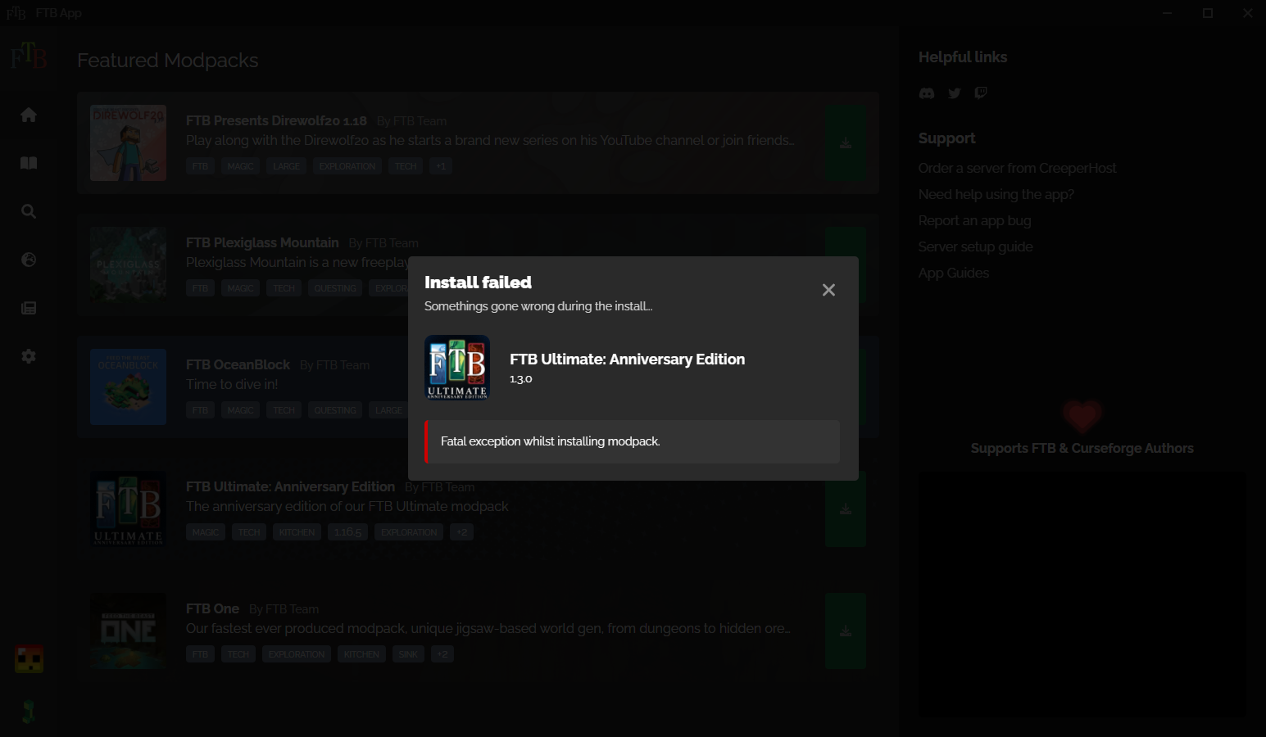Click the Report an app bug link
Screen dimensions: 1266x737
(x=974, y=220)
